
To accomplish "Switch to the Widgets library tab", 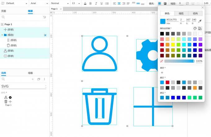I will (x=4, y=73).
